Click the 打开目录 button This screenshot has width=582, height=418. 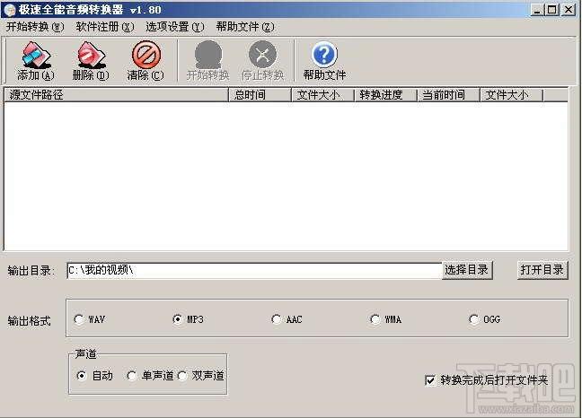pos(542,270)
